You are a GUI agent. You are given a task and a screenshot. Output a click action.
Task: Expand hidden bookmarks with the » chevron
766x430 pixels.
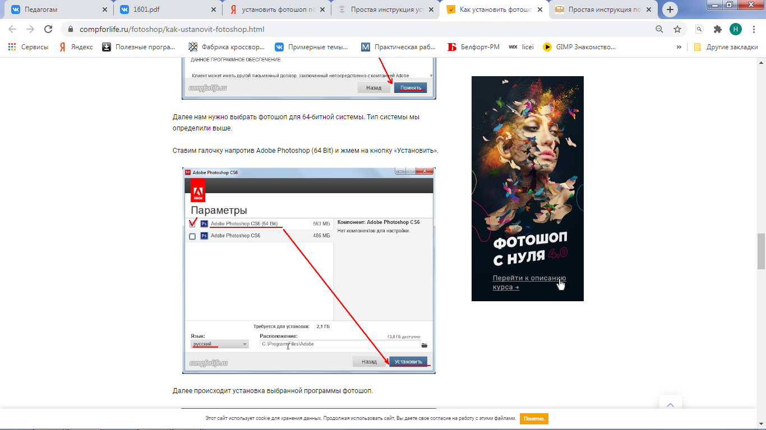679,47
